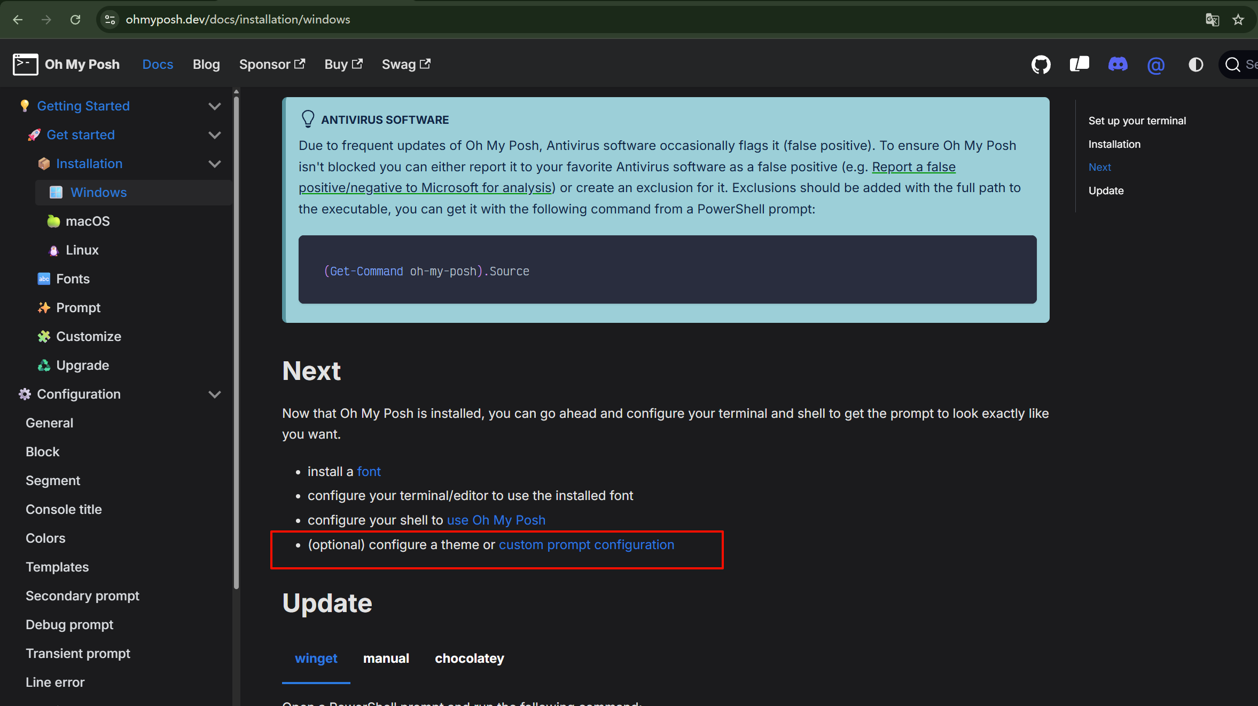Open the Discord server icon
Image resolution: width=1258 pixels, height=706 pixels.
(x=1118, y=65)
